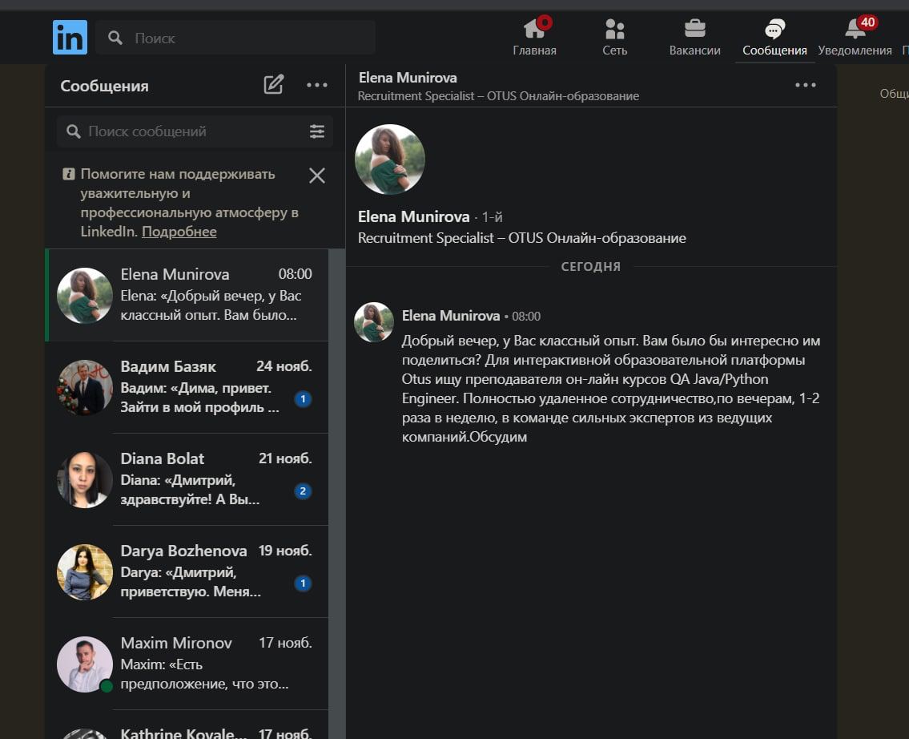
Task: Click Elena's small avatar beside the message
Action: [x=374, y=322]
